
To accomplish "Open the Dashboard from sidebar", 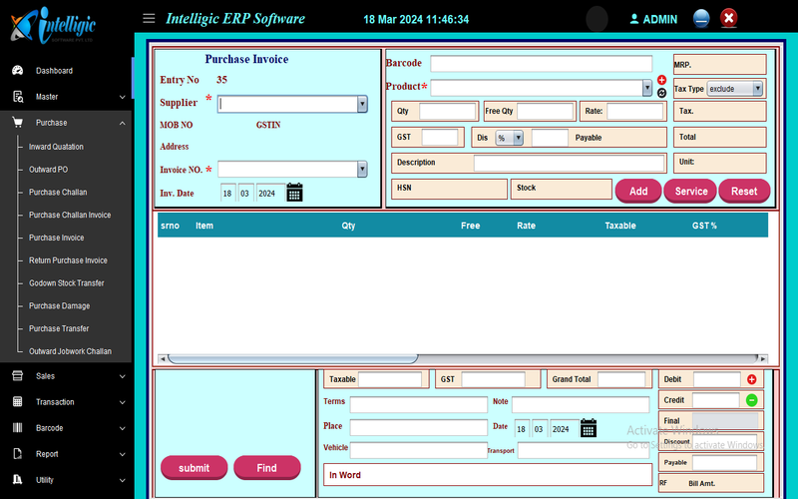I will tap(54, 71).
